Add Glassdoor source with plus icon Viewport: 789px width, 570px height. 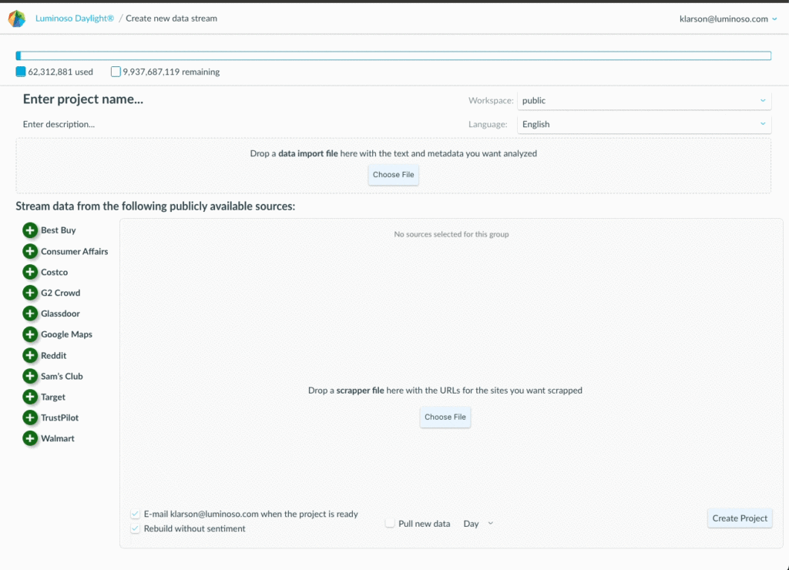pyautogui.click(x=30, y=313)
